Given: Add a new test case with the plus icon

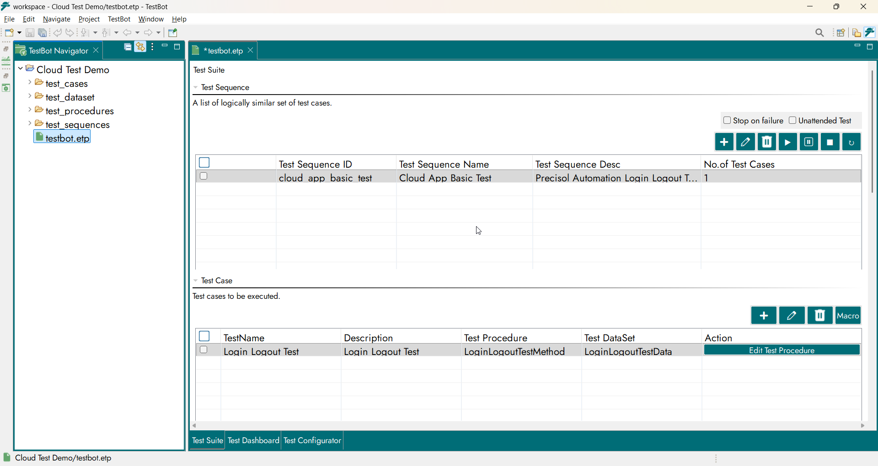Looking at the screenshot, I should click(x=764, y=316).
